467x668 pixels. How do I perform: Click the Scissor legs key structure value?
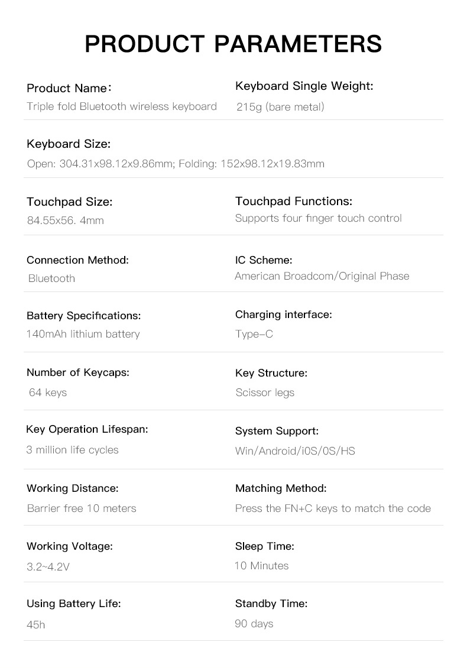pos(264,393)
